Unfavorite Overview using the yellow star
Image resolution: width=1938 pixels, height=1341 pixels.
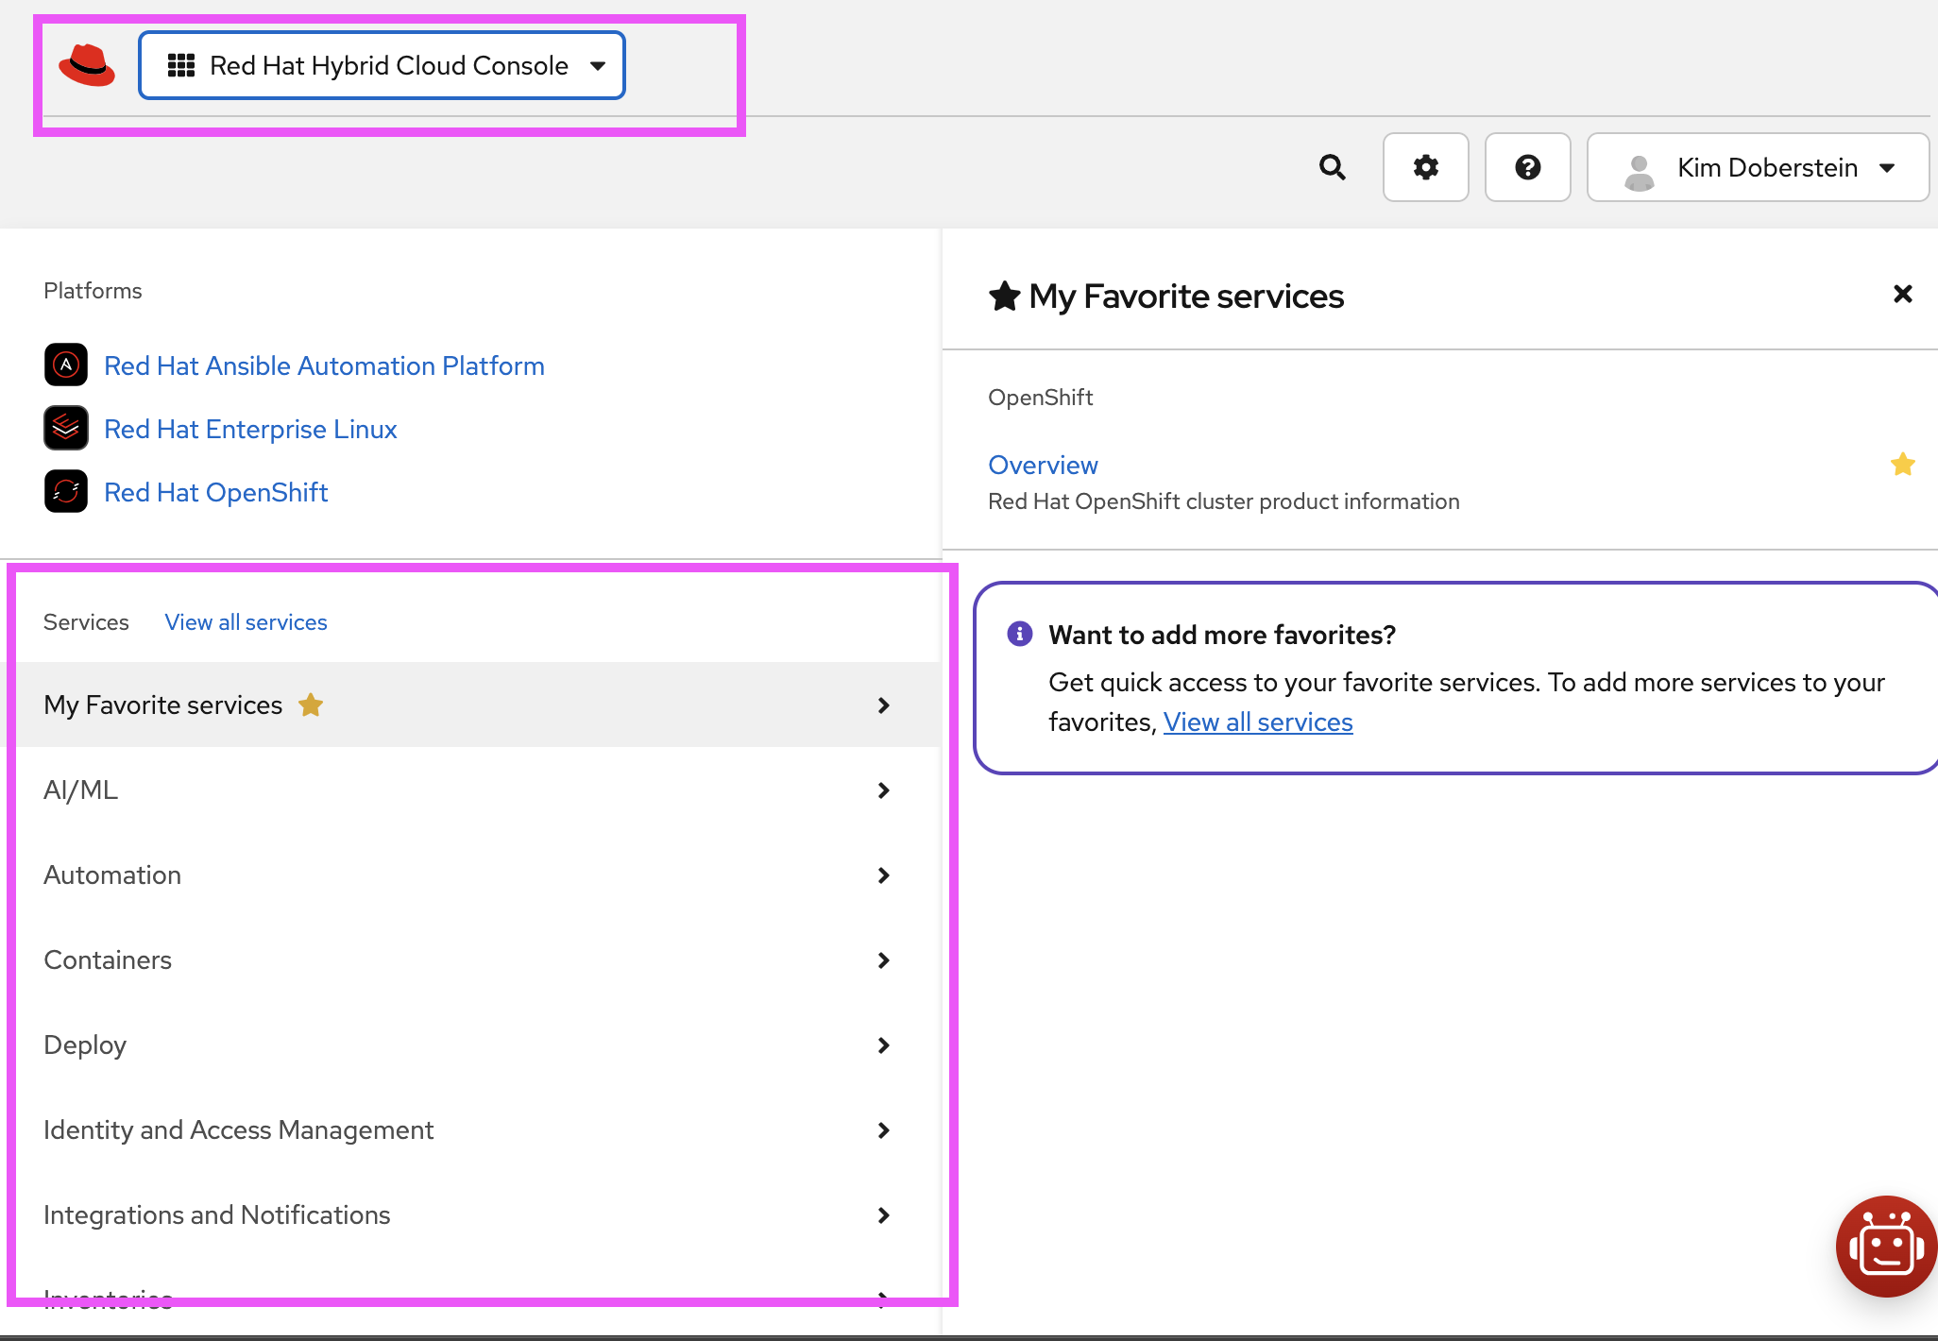(x=1902, y=465)
